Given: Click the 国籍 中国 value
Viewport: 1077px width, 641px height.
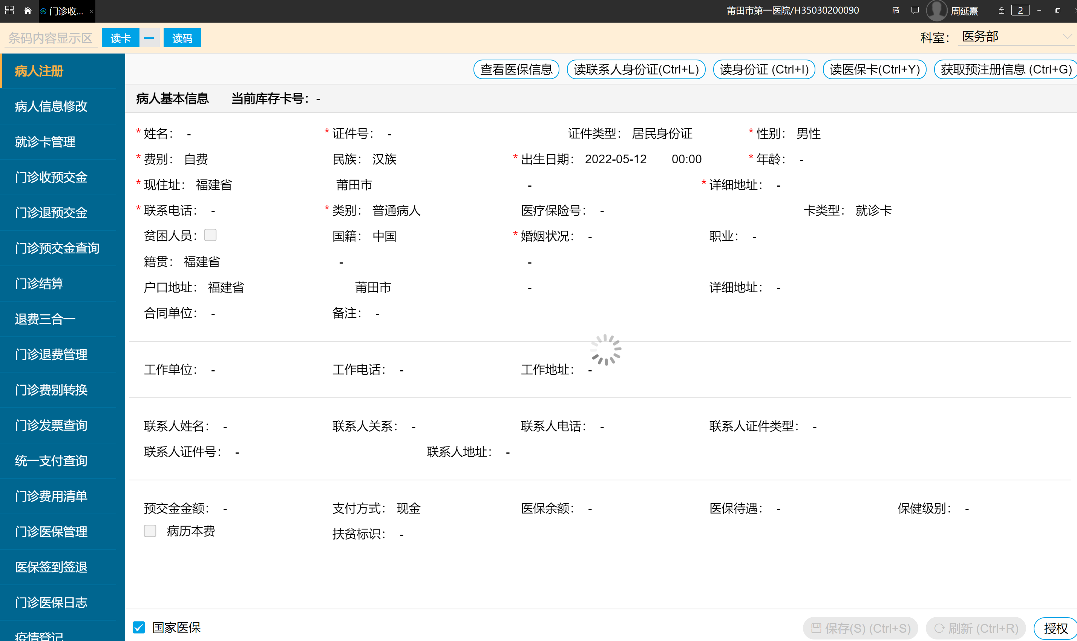Looking at the screenshot, I should 385,236.
